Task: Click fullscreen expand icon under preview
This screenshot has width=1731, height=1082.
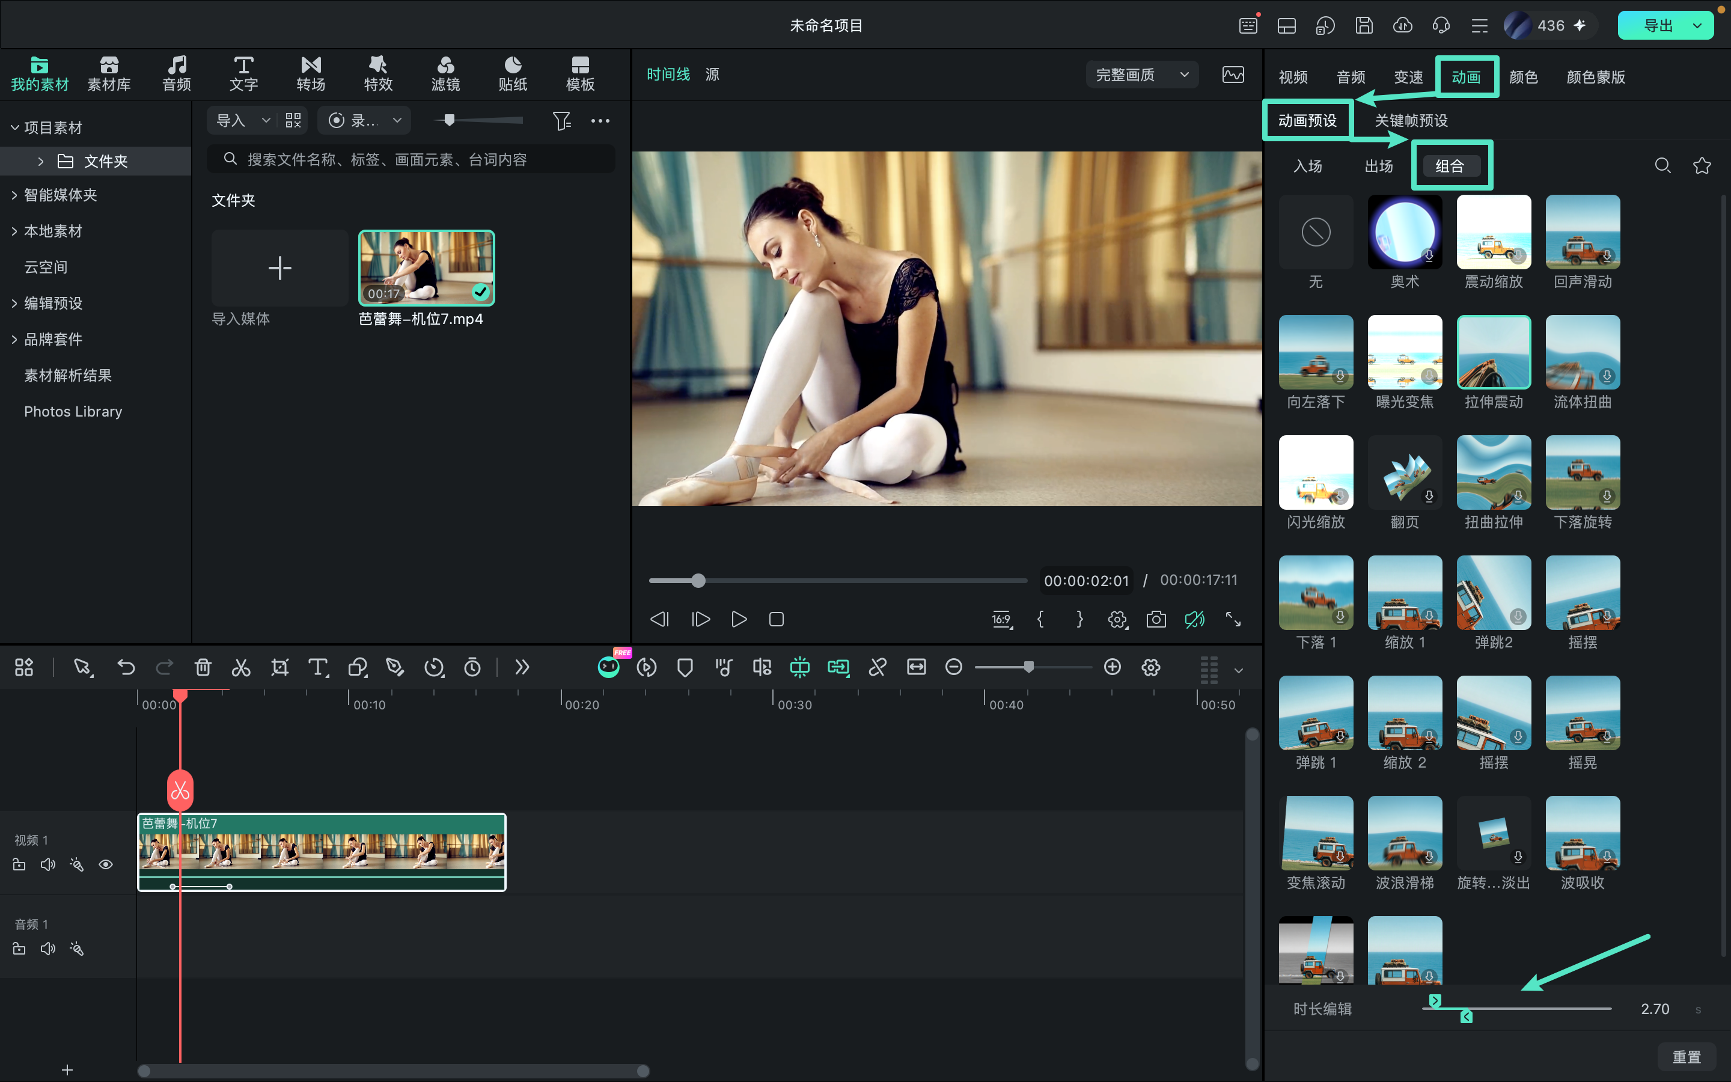Action: click(x=1233, y=619)
